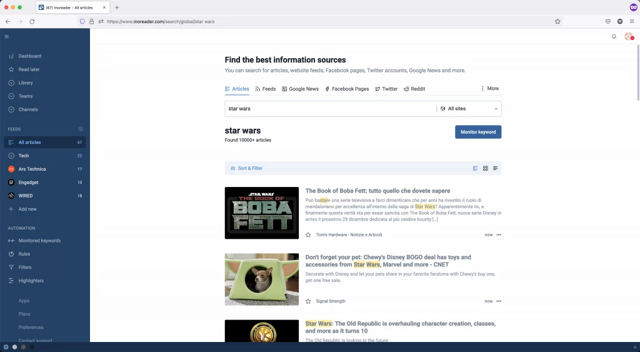Viewport: 640px width, 352px height.
Task: Open Preferences link in sidebar
Action: click(31, 328)
